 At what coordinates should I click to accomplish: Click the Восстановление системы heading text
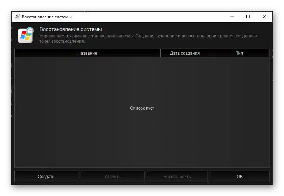[70, 29]
